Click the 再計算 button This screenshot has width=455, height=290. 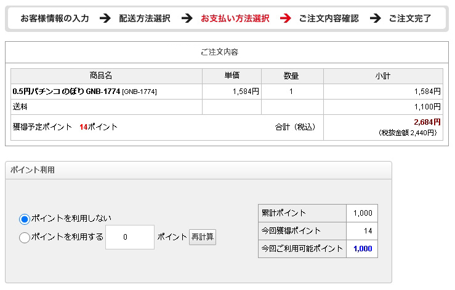pos(203,237)
